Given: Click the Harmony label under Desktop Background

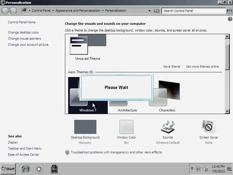Looking at the screenshot, I should point(85,143).
